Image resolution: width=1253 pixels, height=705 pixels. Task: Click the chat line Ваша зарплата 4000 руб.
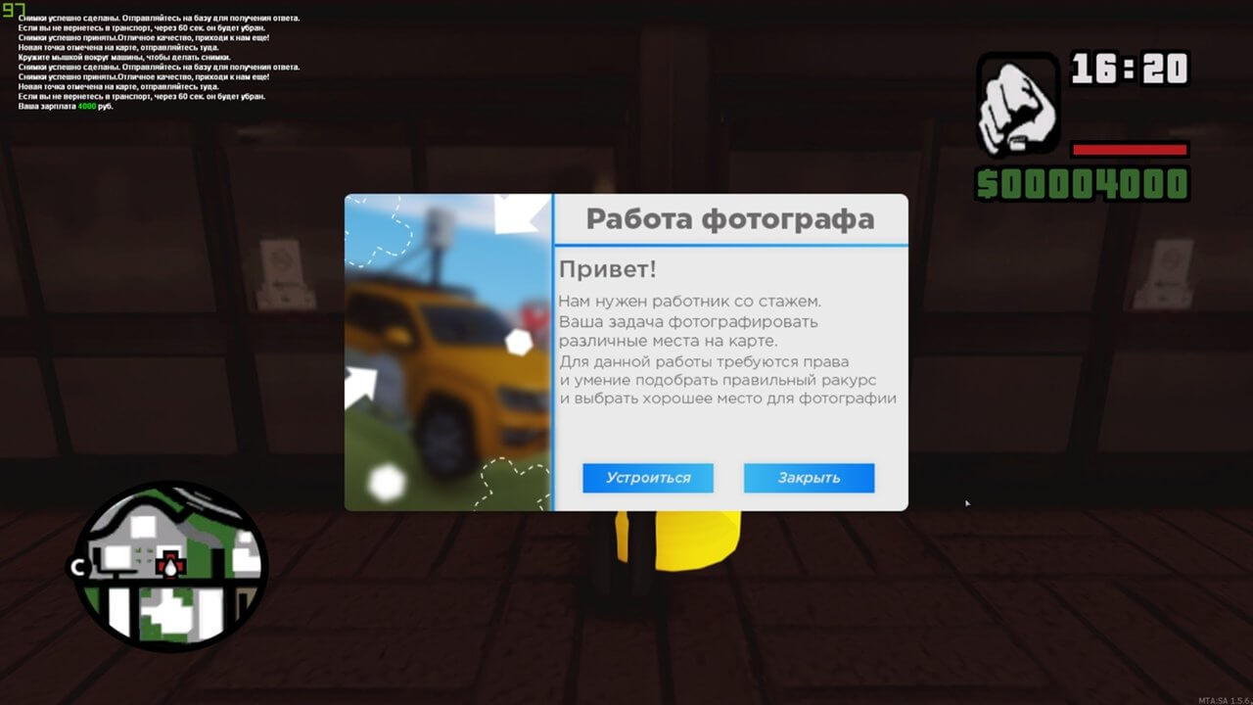pos(66,106)
